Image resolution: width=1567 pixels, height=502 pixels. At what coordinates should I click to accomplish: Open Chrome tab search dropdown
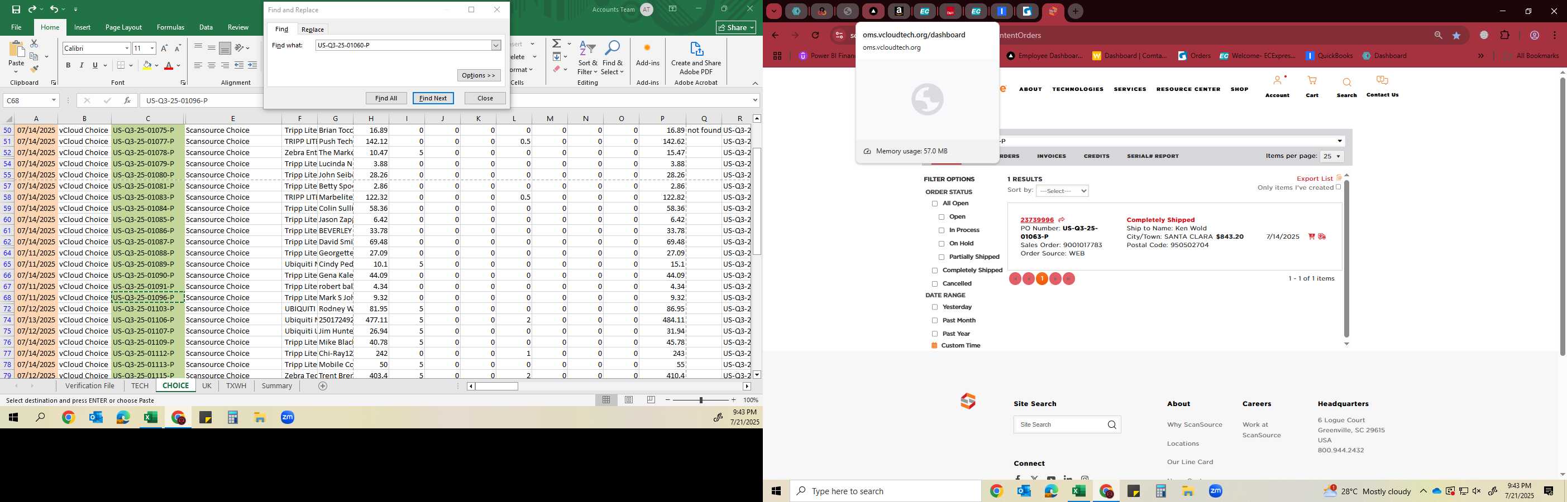click(774, 11)
